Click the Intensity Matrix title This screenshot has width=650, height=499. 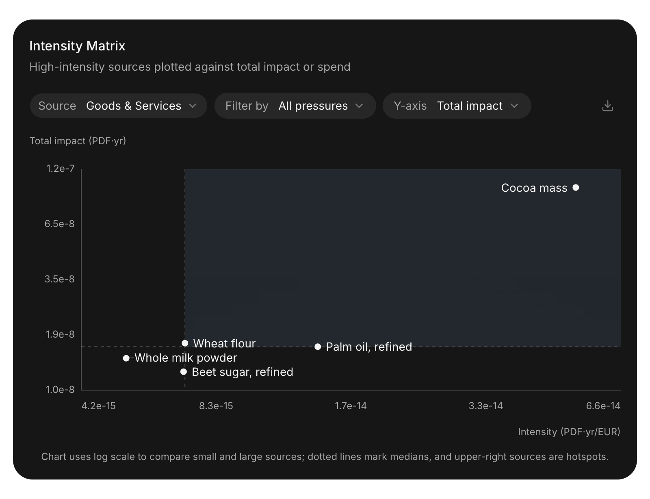click(77, 46)
